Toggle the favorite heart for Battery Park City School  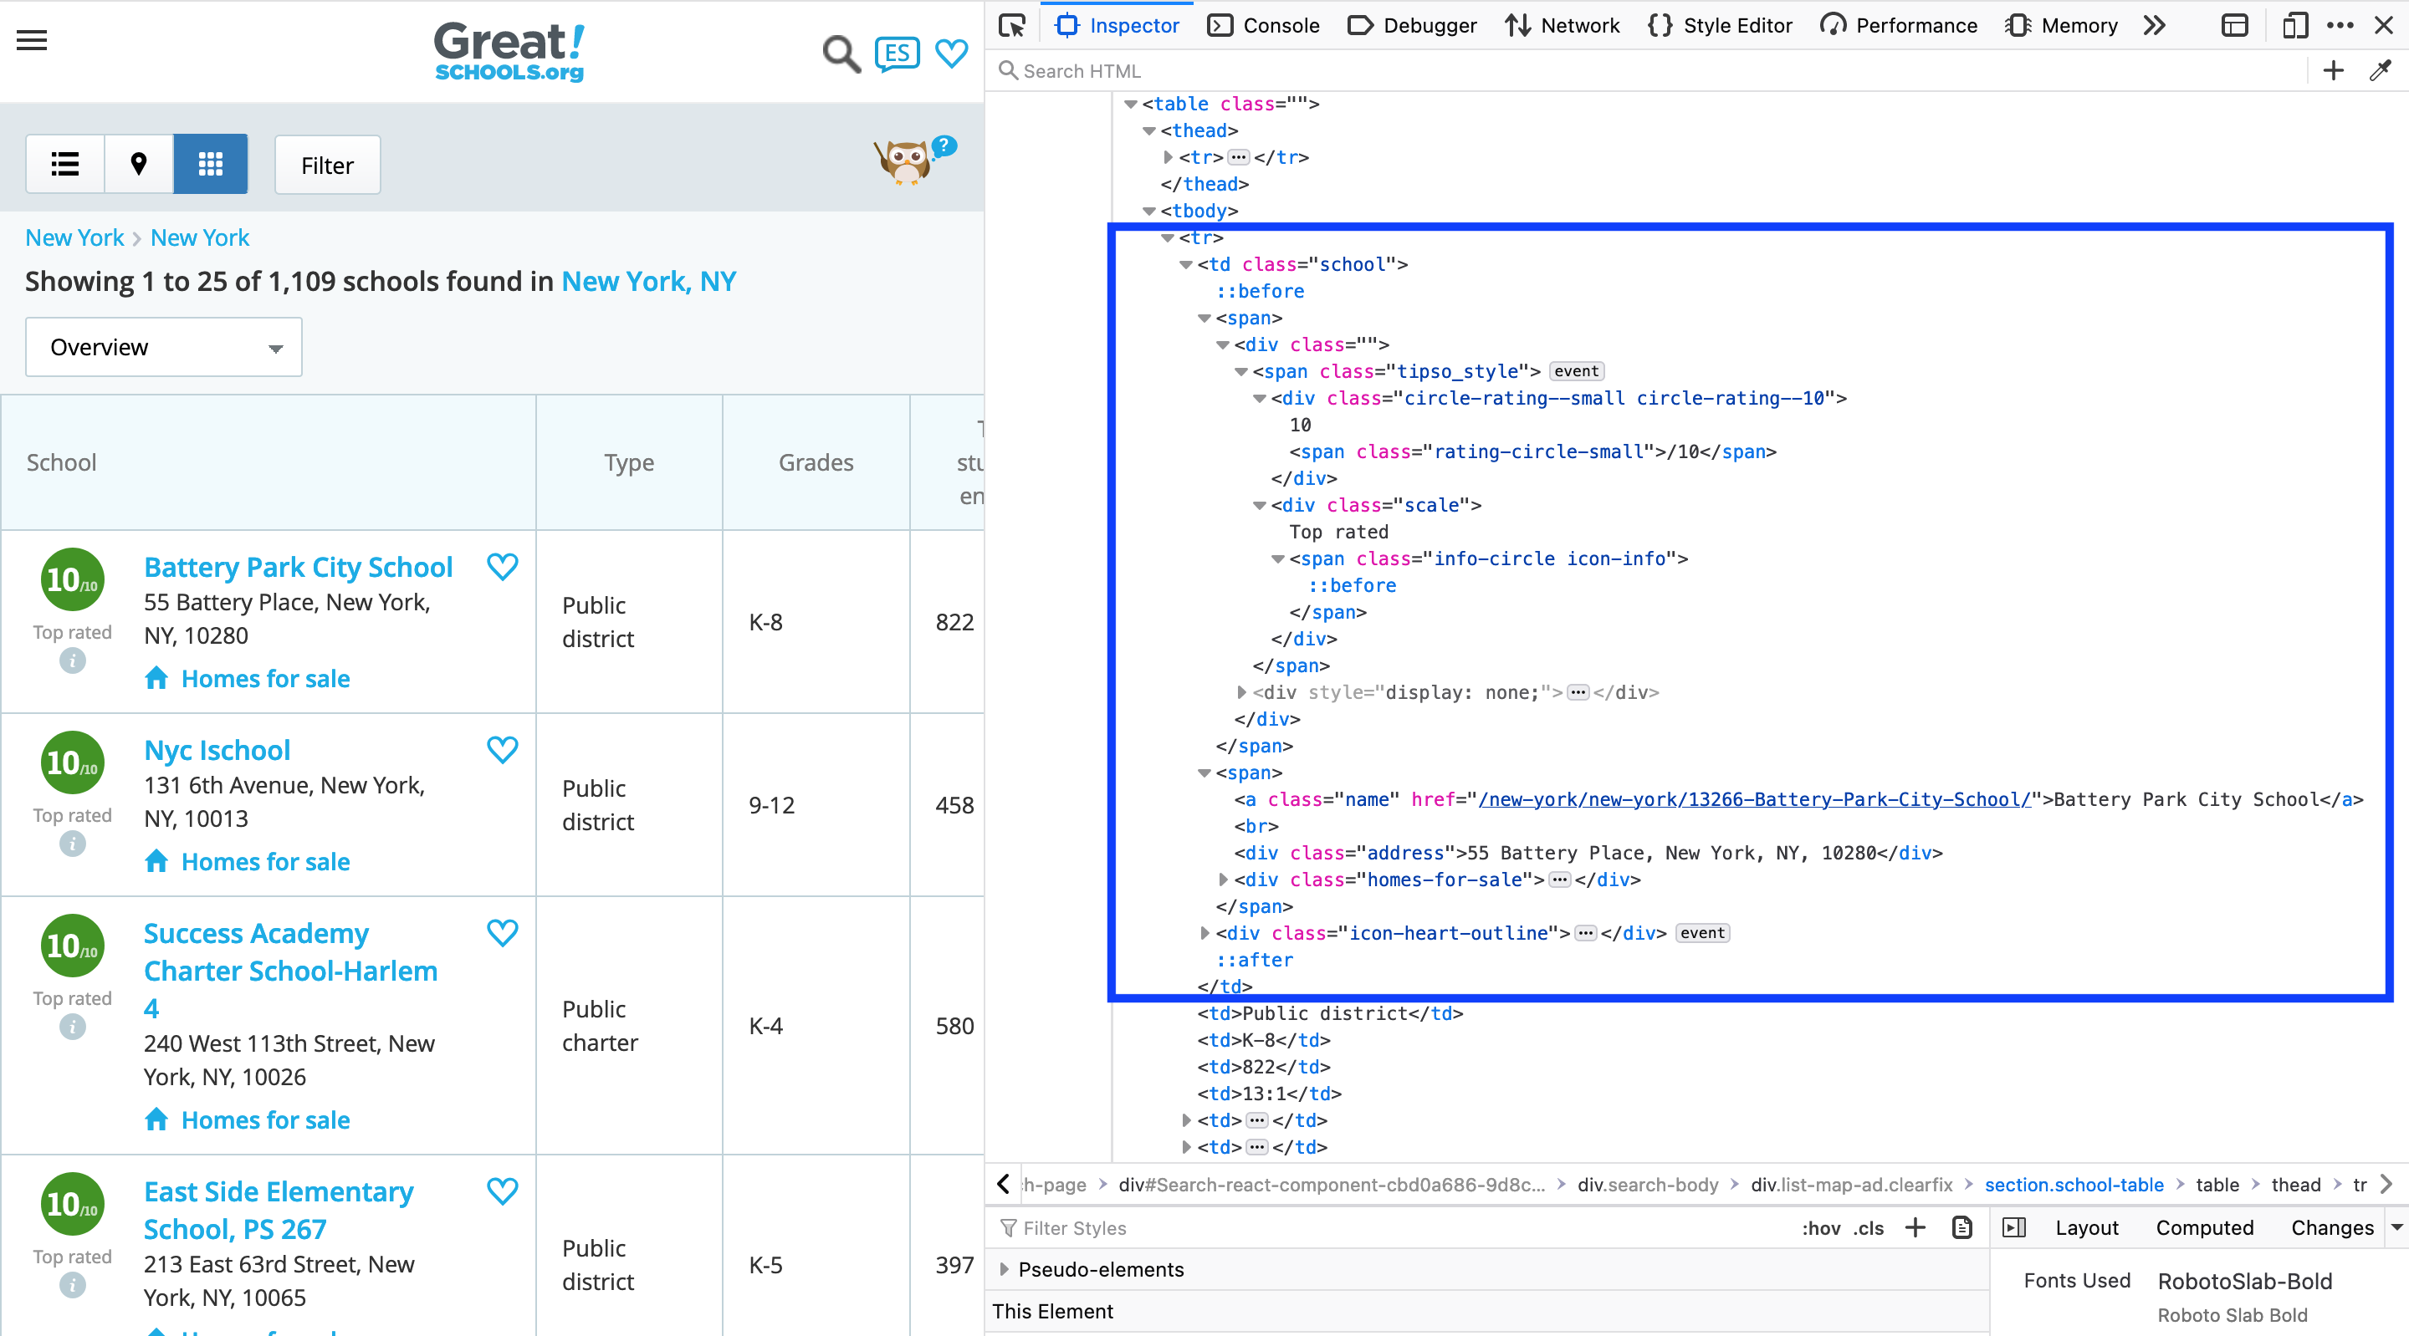click(504, 568)
